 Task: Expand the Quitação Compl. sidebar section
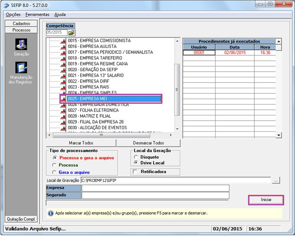[21, 219]
